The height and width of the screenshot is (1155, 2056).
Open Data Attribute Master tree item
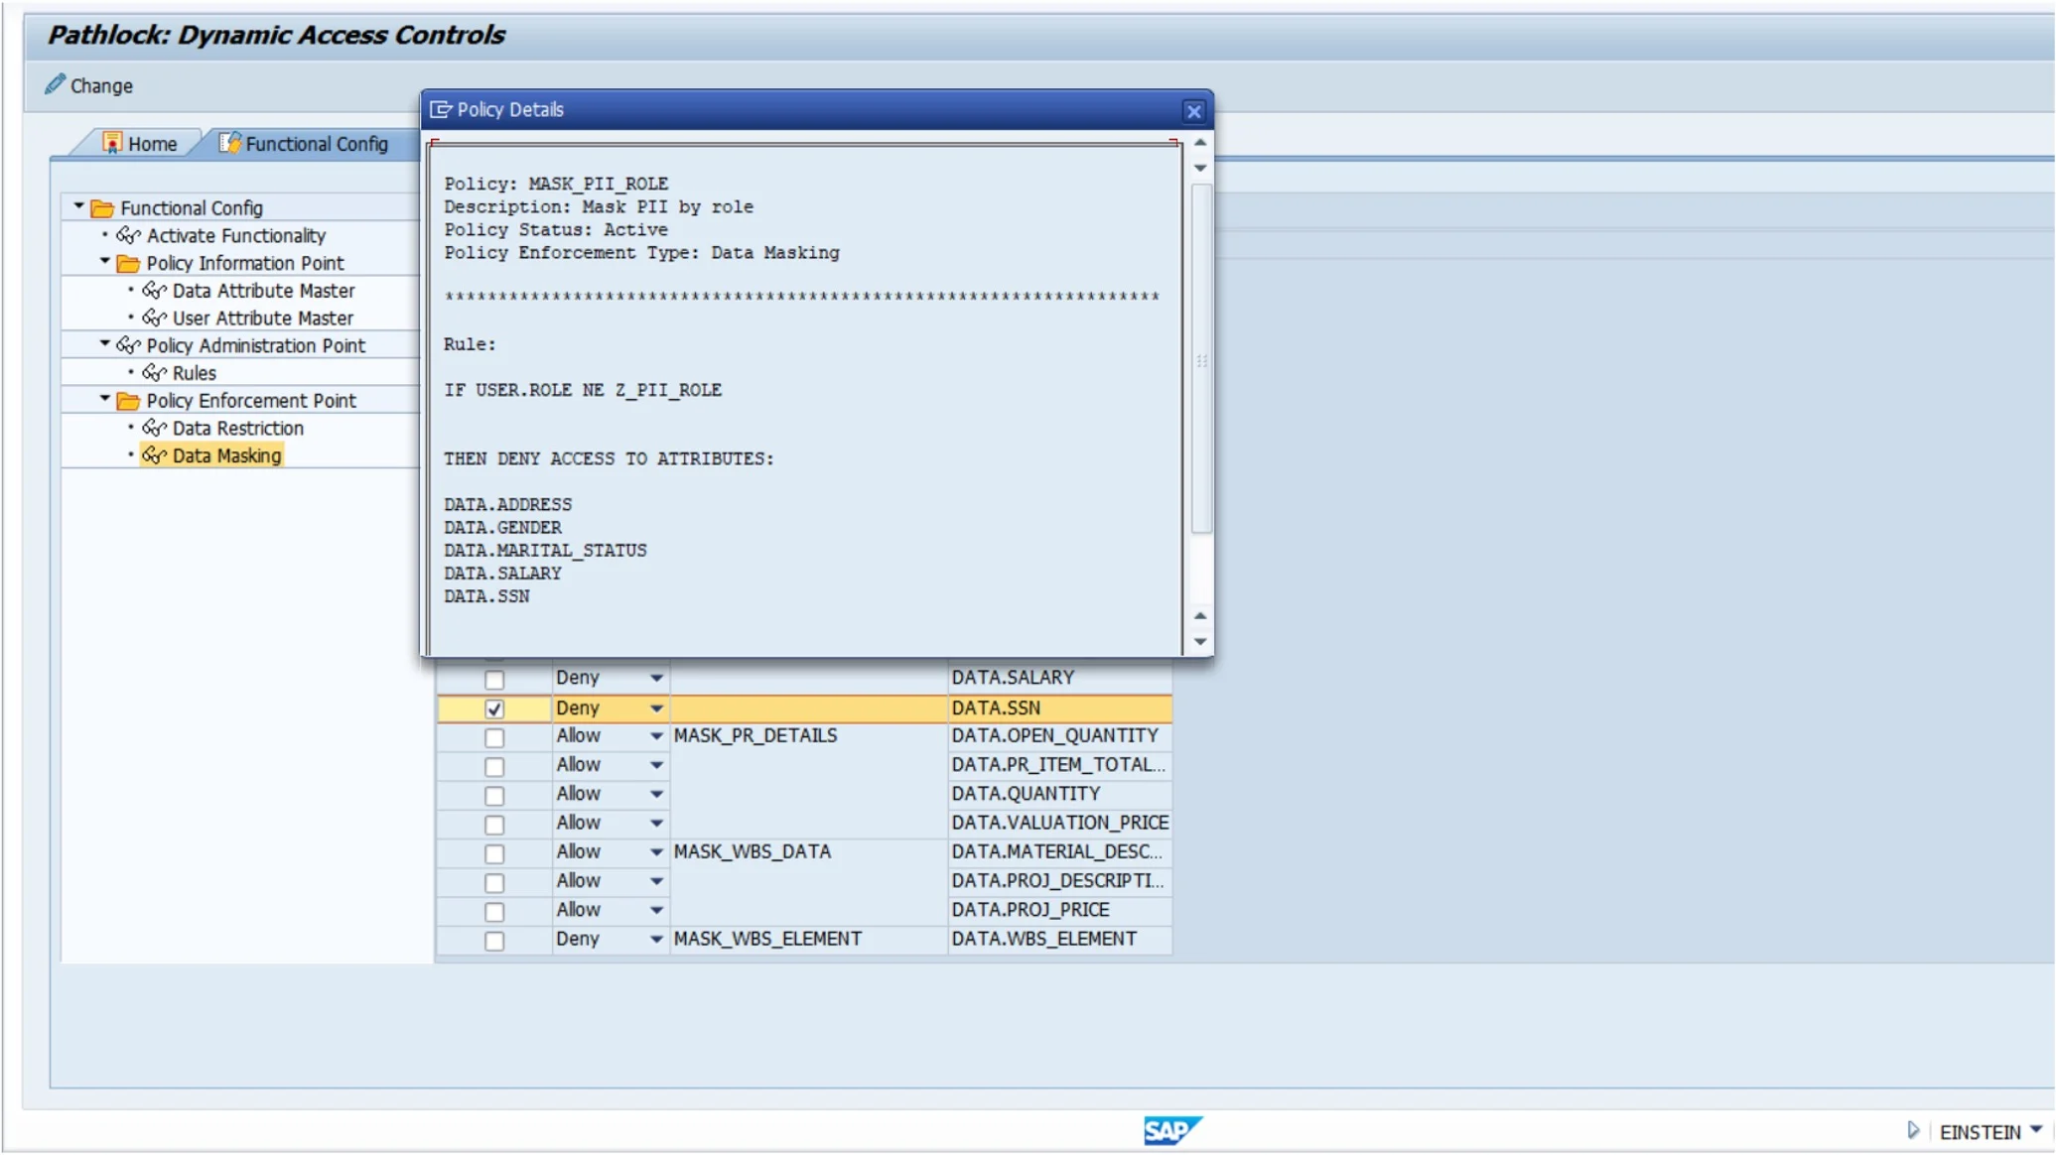point(263,291)
